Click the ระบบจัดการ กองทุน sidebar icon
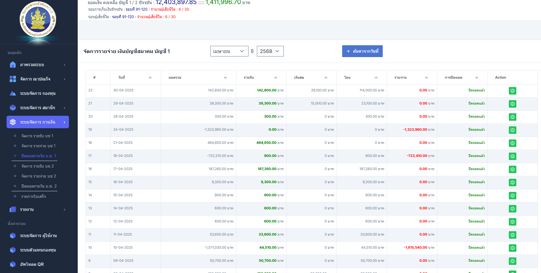 pyautogui.click(x=13, y=93)
